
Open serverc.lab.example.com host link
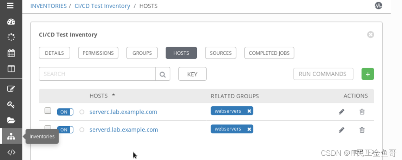[123, 112]
